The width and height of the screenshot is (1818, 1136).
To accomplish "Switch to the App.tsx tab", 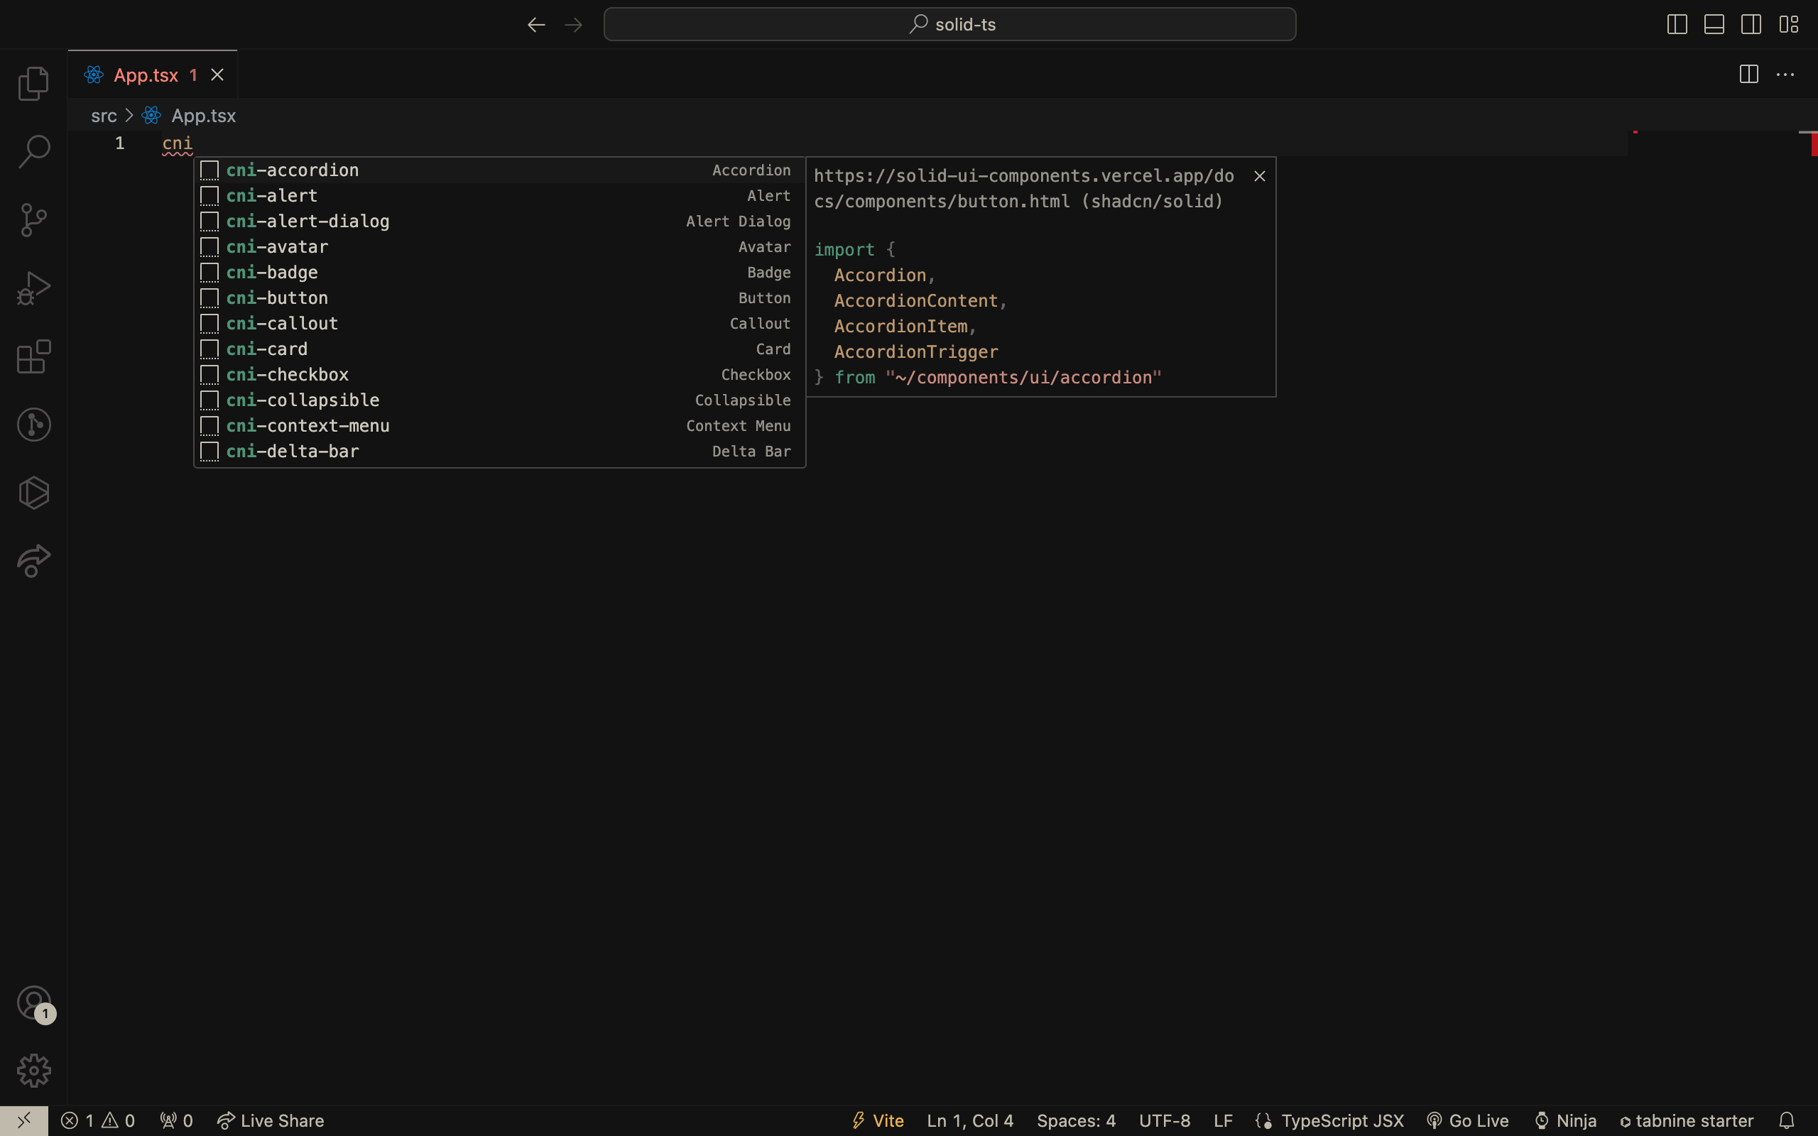I will 146,75.
